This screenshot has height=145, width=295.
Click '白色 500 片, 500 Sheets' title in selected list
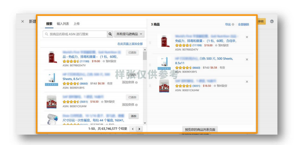click(216, 59)
